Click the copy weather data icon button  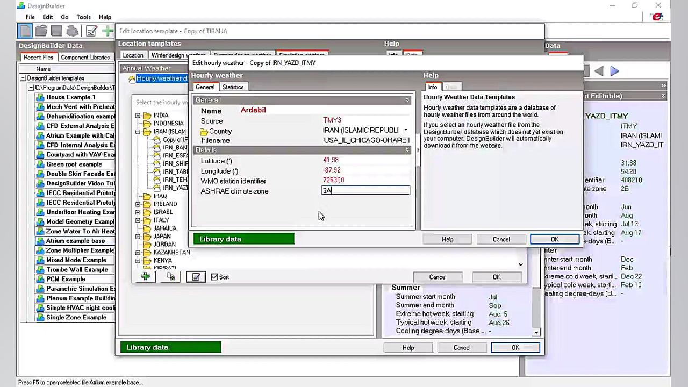pyautogui.click(x=170, y=277)
